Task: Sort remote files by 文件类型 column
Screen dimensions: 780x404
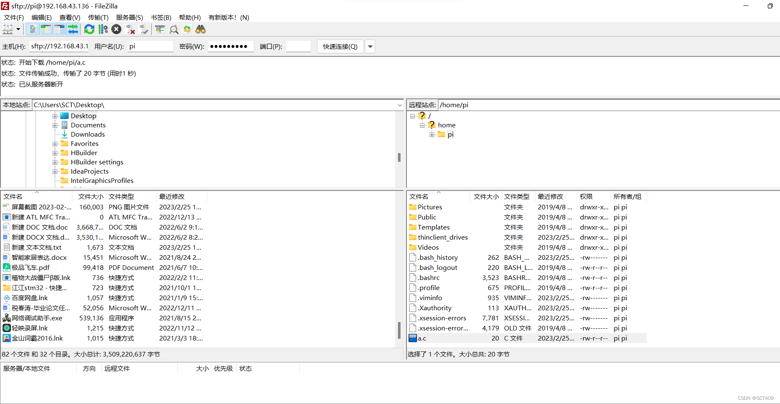Action: click(x=518, y=196)
